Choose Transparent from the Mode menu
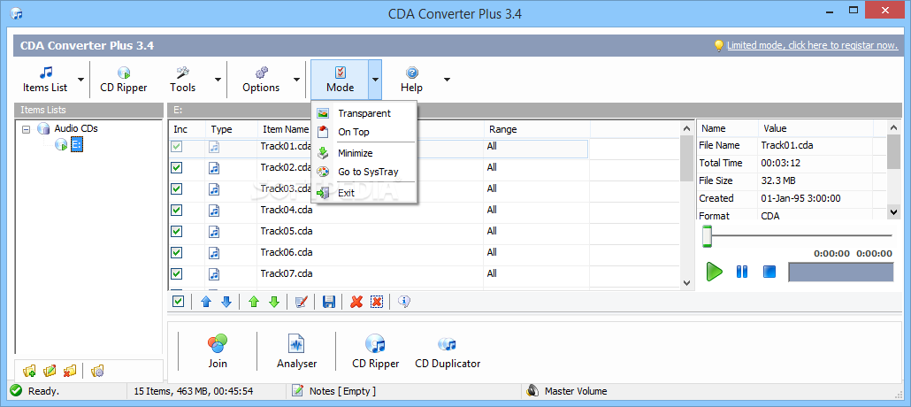The image size is (911, 407). click(x=364, y=113)
